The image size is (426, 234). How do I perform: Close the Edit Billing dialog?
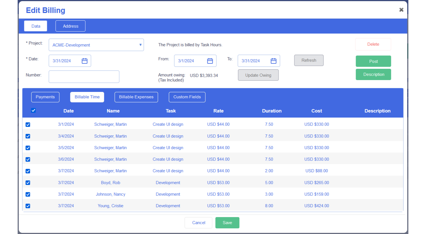(x=401, y=10)
